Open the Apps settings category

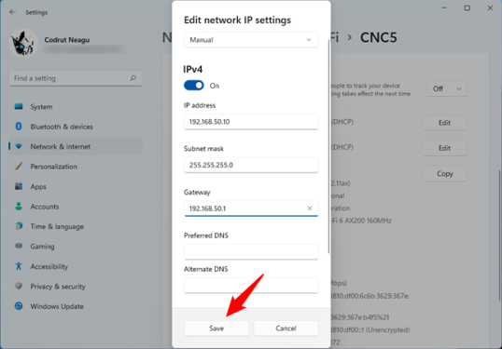[76, 186]
